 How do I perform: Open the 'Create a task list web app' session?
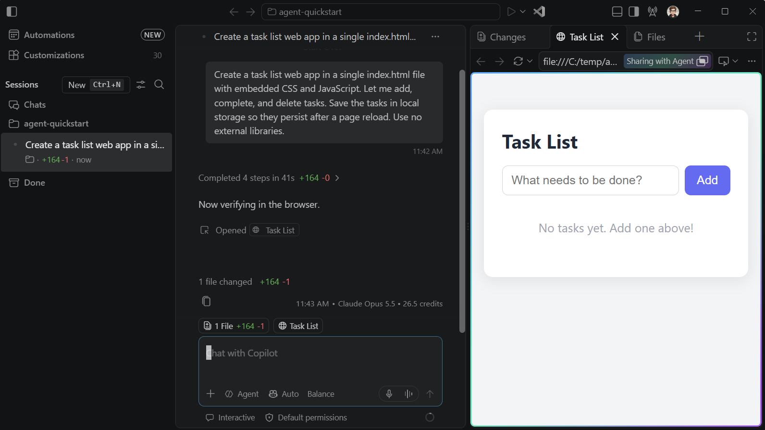click(x=86, y=152)
